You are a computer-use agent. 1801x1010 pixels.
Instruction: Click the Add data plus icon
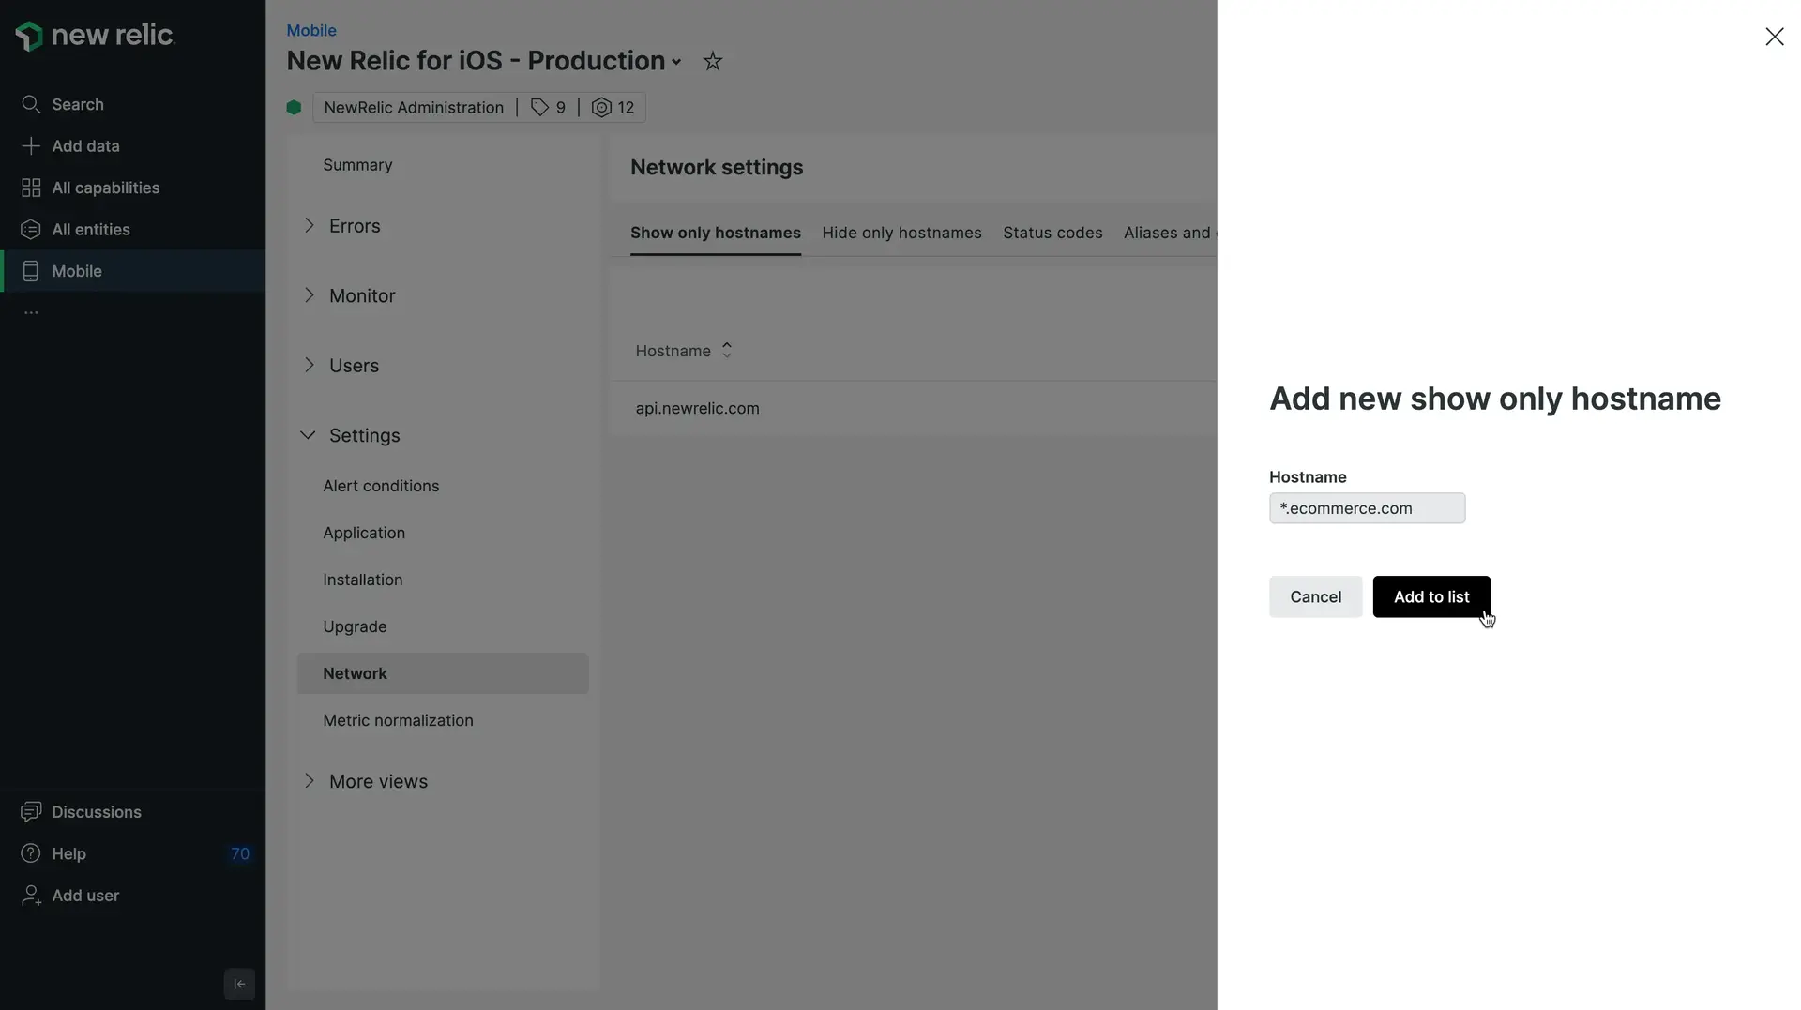pyautogui.click(x=31, y=146)
